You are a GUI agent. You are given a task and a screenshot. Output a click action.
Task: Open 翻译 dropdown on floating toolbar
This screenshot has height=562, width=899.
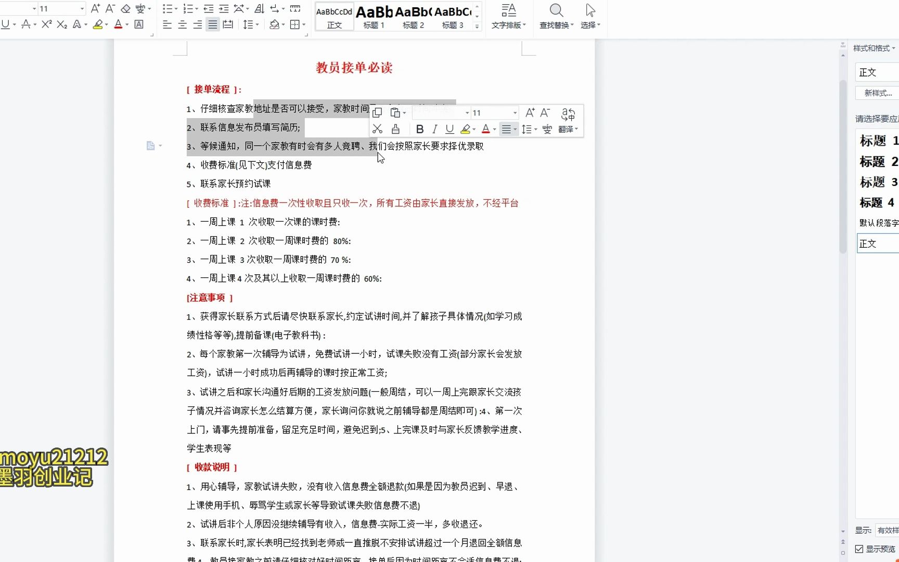pos(569,130)
